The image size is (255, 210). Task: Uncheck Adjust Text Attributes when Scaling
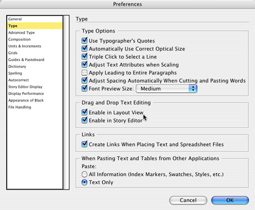pos(85,65)
